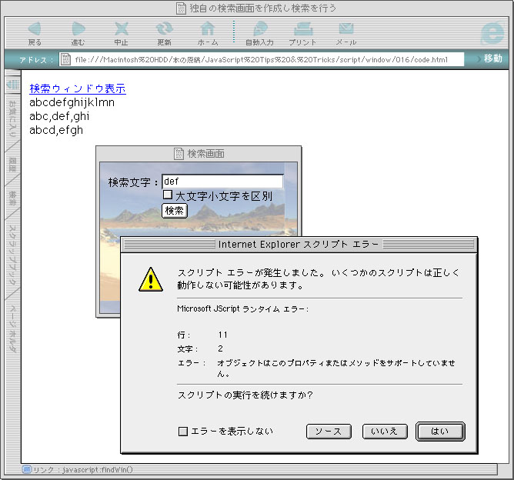Click the error line number 11
Image resolution: width=514 pixels, height=480 pixels.
coord(223,335)
